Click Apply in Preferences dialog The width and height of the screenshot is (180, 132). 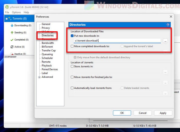[163, 113]
